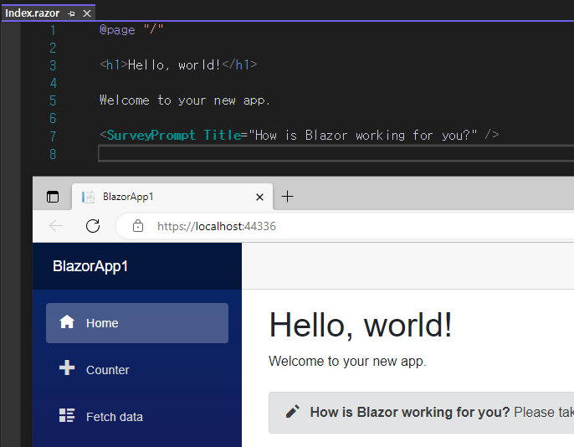This screenshot has height=447, width=574.
Task: Open the Fetch data navigation item
Action: click(137, 417)
